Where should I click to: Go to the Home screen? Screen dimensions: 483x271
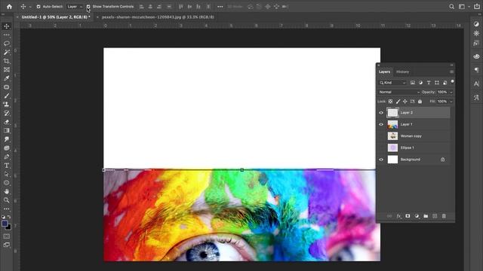point(9,7)
